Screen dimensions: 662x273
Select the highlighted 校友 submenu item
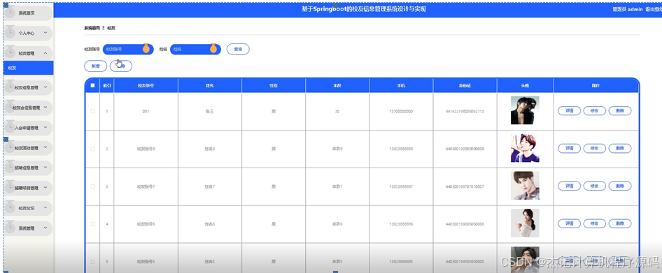click(x=28, y=68)
